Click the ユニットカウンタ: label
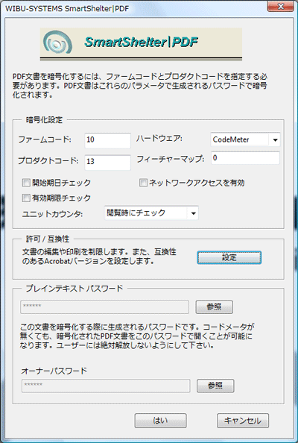 pos(52,214)
